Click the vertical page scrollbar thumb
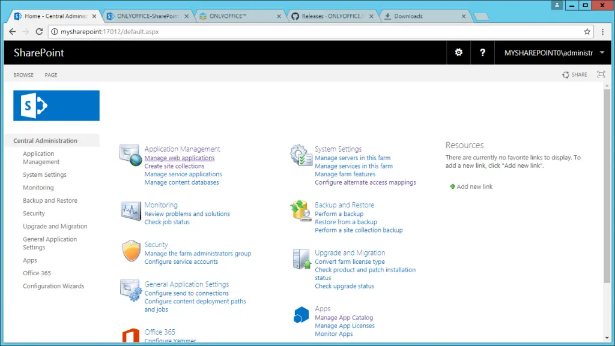 [x=607, y=186]
